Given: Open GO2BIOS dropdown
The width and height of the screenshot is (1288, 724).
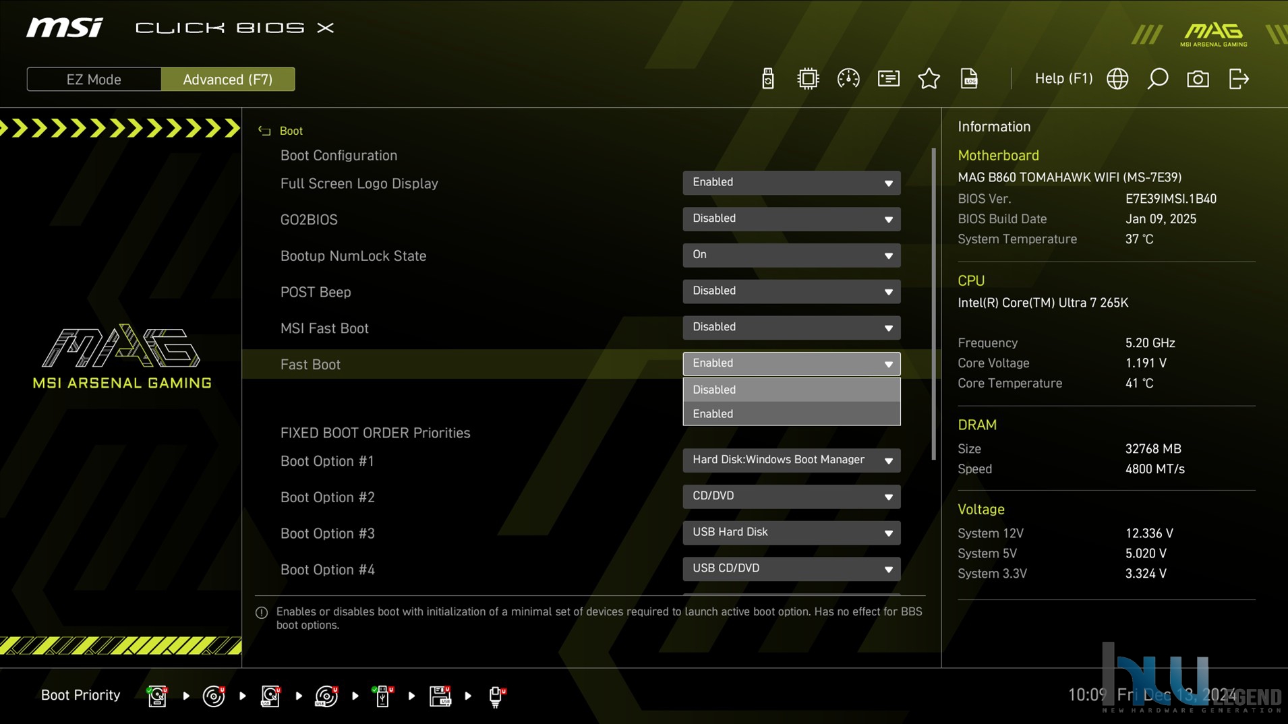Looking at the screenshot, I should point(791,219).
